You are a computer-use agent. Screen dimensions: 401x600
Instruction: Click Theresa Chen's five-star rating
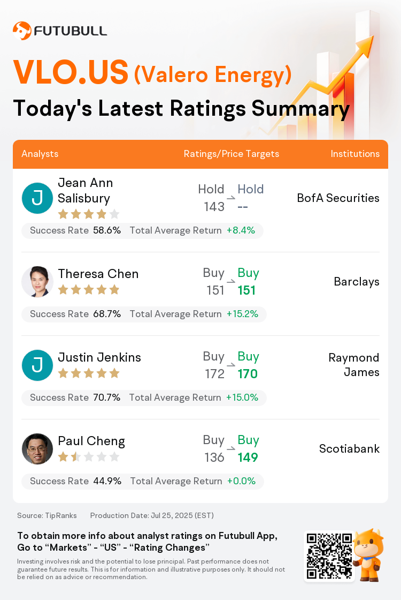coord(89,290)
